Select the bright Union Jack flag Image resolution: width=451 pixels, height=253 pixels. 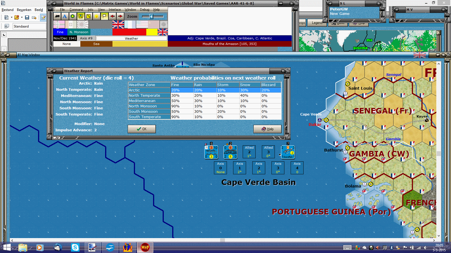click(x=118, y=24)
